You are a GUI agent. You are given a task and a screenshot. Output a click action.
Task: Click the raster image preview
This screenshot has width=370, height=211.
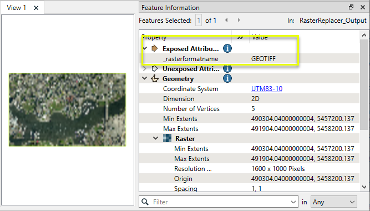(x=68, y=109)
